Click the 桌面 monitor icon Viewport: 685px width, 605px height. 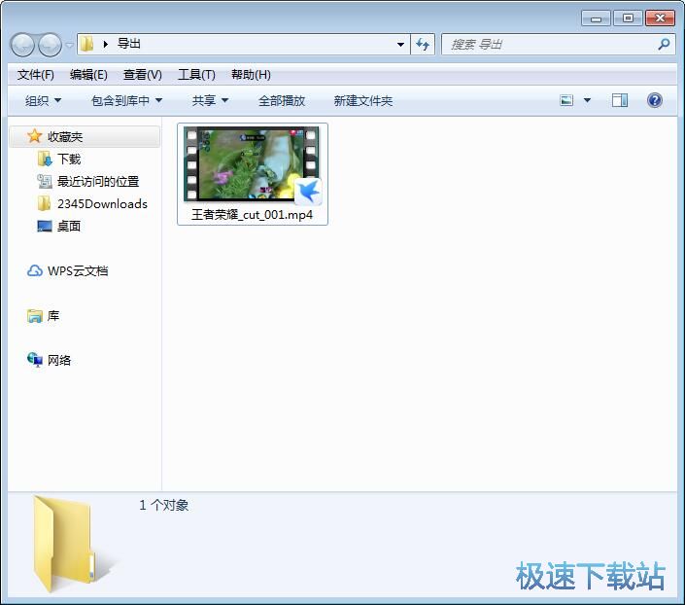click(45, 227)
